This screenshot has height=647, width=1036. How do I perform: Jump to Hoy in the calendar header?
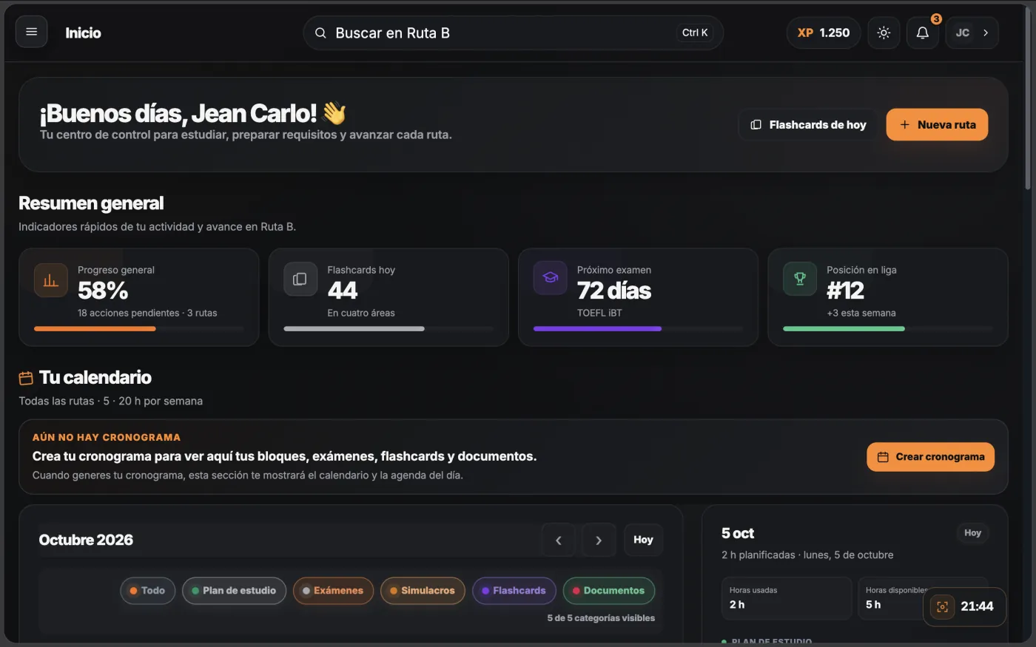point(643,540)
